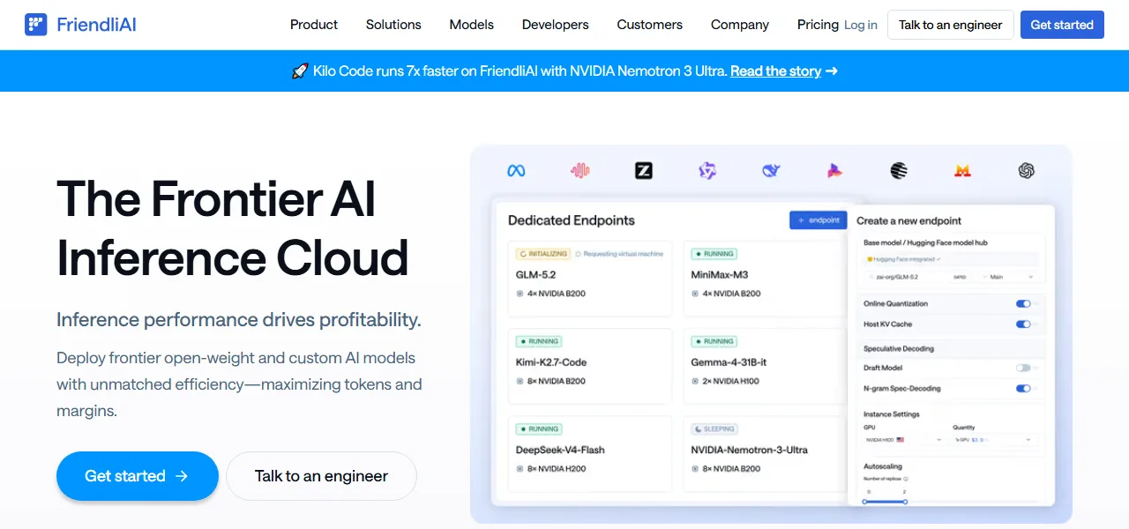Open the Developers menu
Screen dimensions: 1129x529
[x=556, y=25]
